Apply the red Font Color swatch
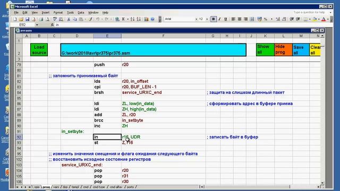Screen dimensions: 340x191 click(324, 19)
